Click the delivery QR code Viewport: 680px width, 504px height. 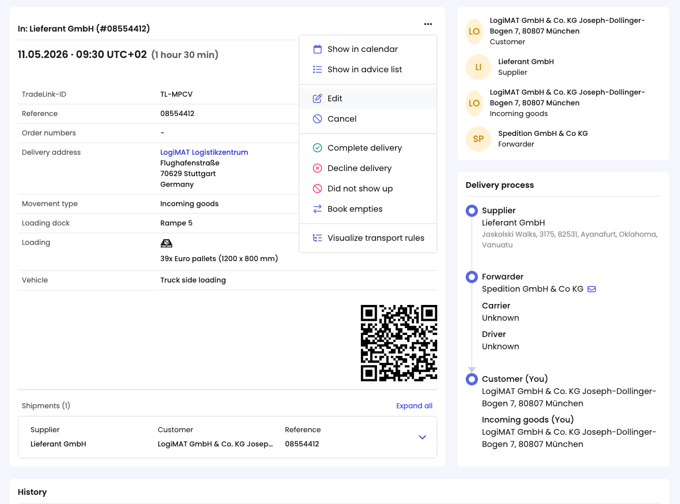tap(399, 343)
